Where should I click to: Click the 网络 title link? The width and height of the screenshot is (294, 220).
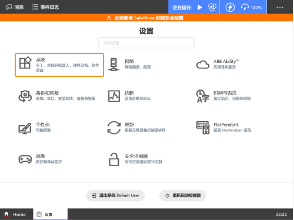click(x=129, y=61)
